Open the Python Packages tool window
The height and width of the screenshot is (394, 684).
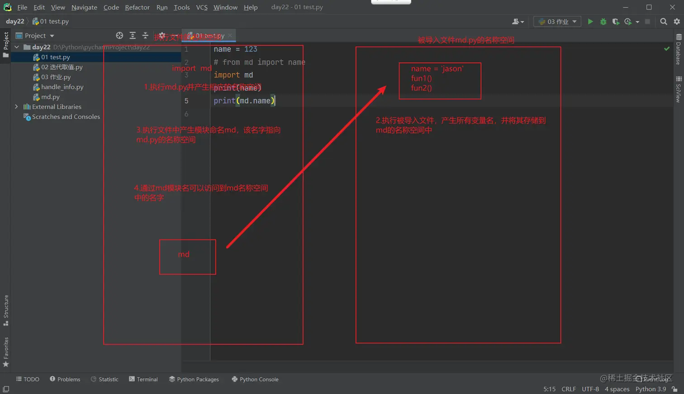tap(194, 379)
